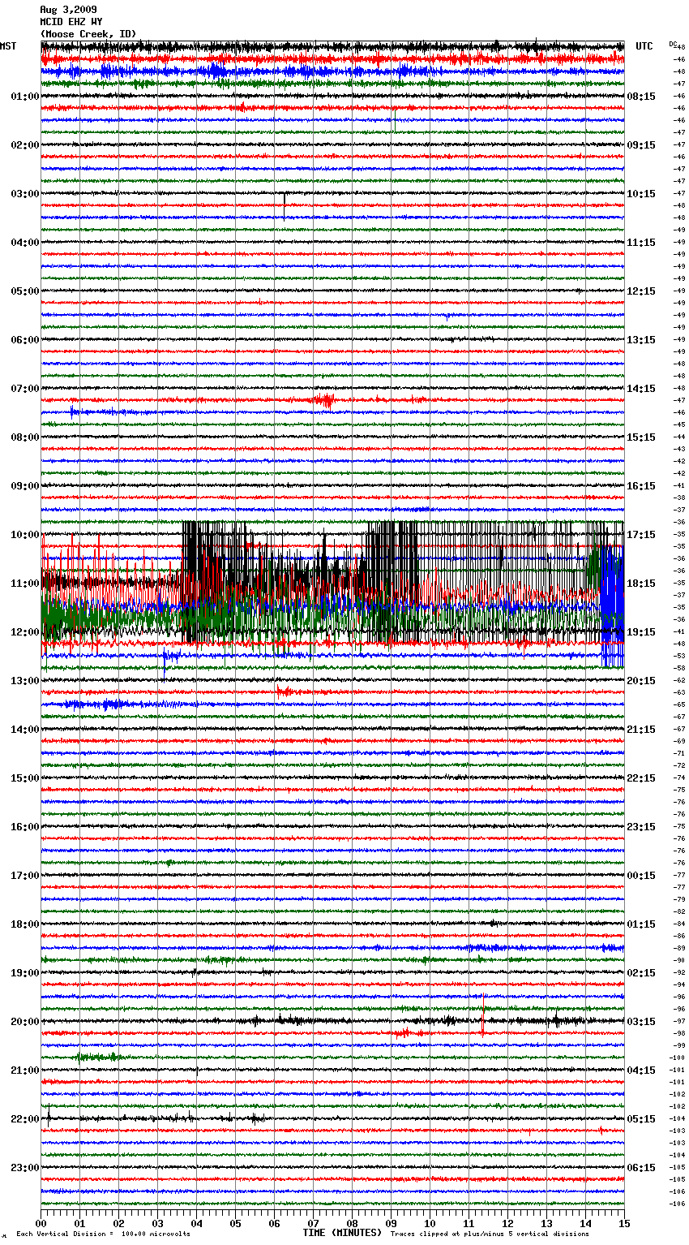Click the 'MST' time zone header
Image resolution: width=689 pixels, height=1245 pixels.
click(x=8, y=46)
